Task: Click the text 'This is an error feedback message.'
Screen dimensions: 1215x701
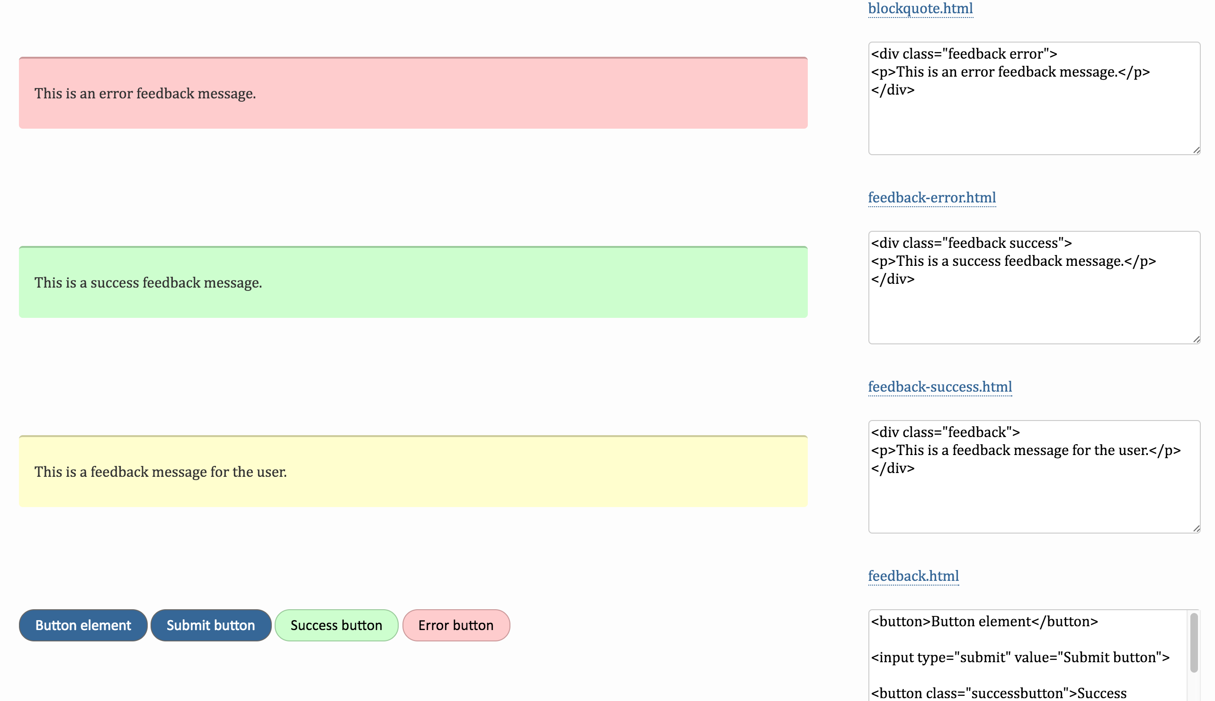Action: click(x=145, y=93)
